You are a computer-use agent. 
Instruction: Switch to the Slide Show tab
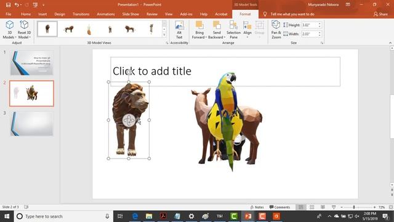131,14
